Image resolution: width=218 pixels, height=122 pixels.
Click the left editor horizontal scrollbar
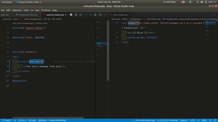pyautogui.click(x=48, y=118)
